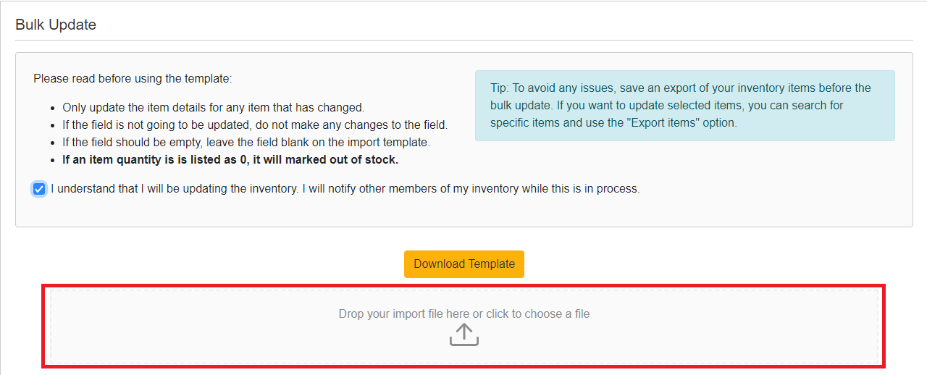
Task: Click the upload arrow icon
Action: (464, 334)
